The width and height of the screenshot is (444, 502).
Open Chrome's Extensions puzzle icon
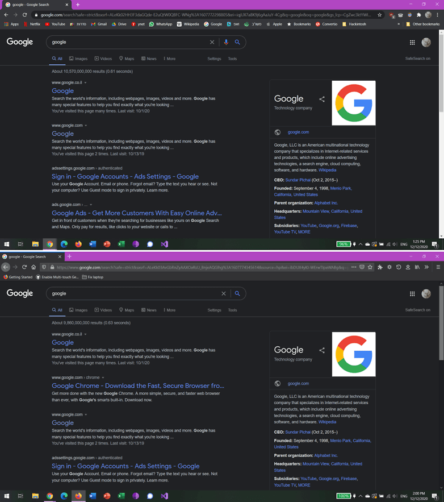pos(419,15)
